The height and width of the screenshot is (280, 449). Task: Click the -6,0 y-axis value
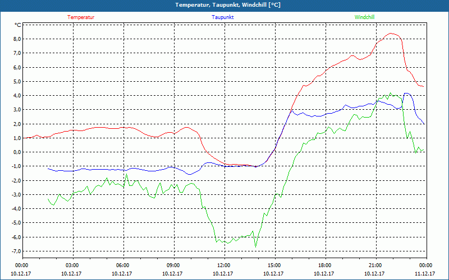point(16,237)
